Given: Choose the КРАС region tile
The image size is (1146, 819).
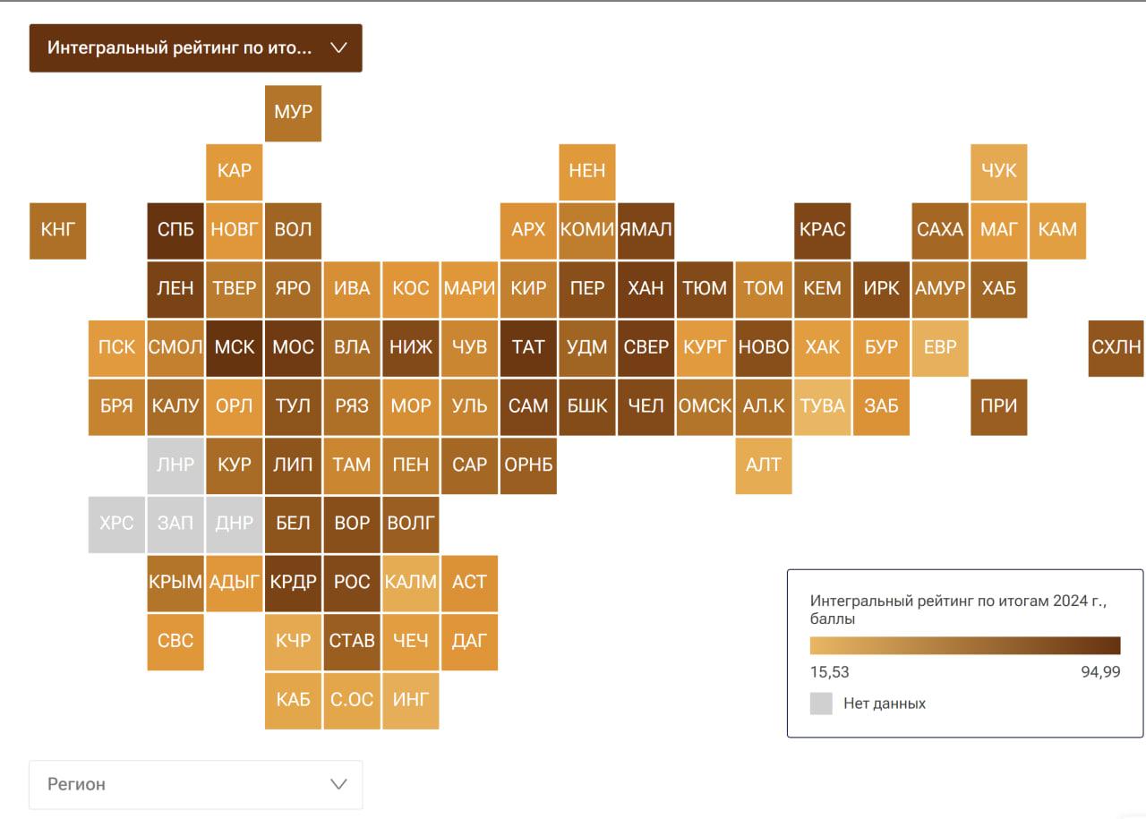Looking at the screenshot, I should 822,230.
